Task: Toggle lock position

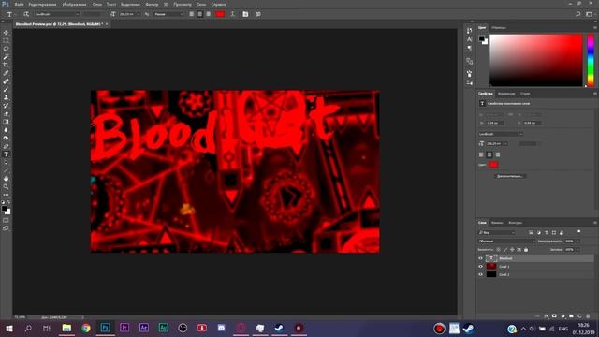Action: point(512,250)
